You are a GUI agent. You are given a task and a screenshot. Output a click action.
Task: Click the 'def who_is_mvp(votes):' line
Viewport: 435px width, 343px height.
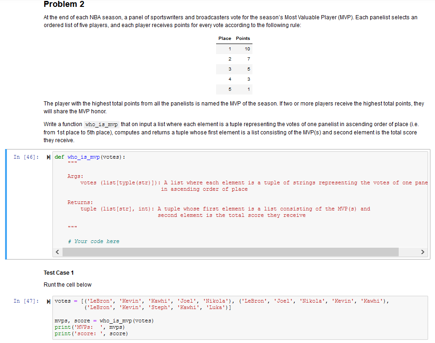click(x=90, y=157)
